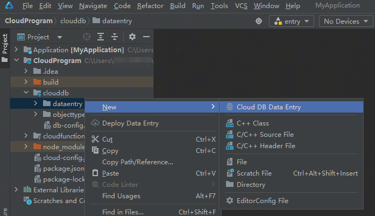Select Deploy Data Entry in context menu
This screenshot has width=375, height=216.
click(x=130, y=123)
